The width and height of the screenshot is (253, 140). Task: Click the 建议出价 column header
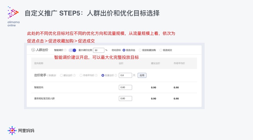(x=156, y=63)
